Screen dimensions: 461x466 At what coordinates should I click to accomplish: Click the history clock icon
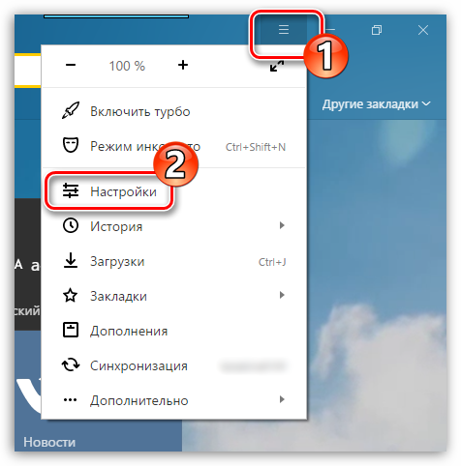click(71, 225)
